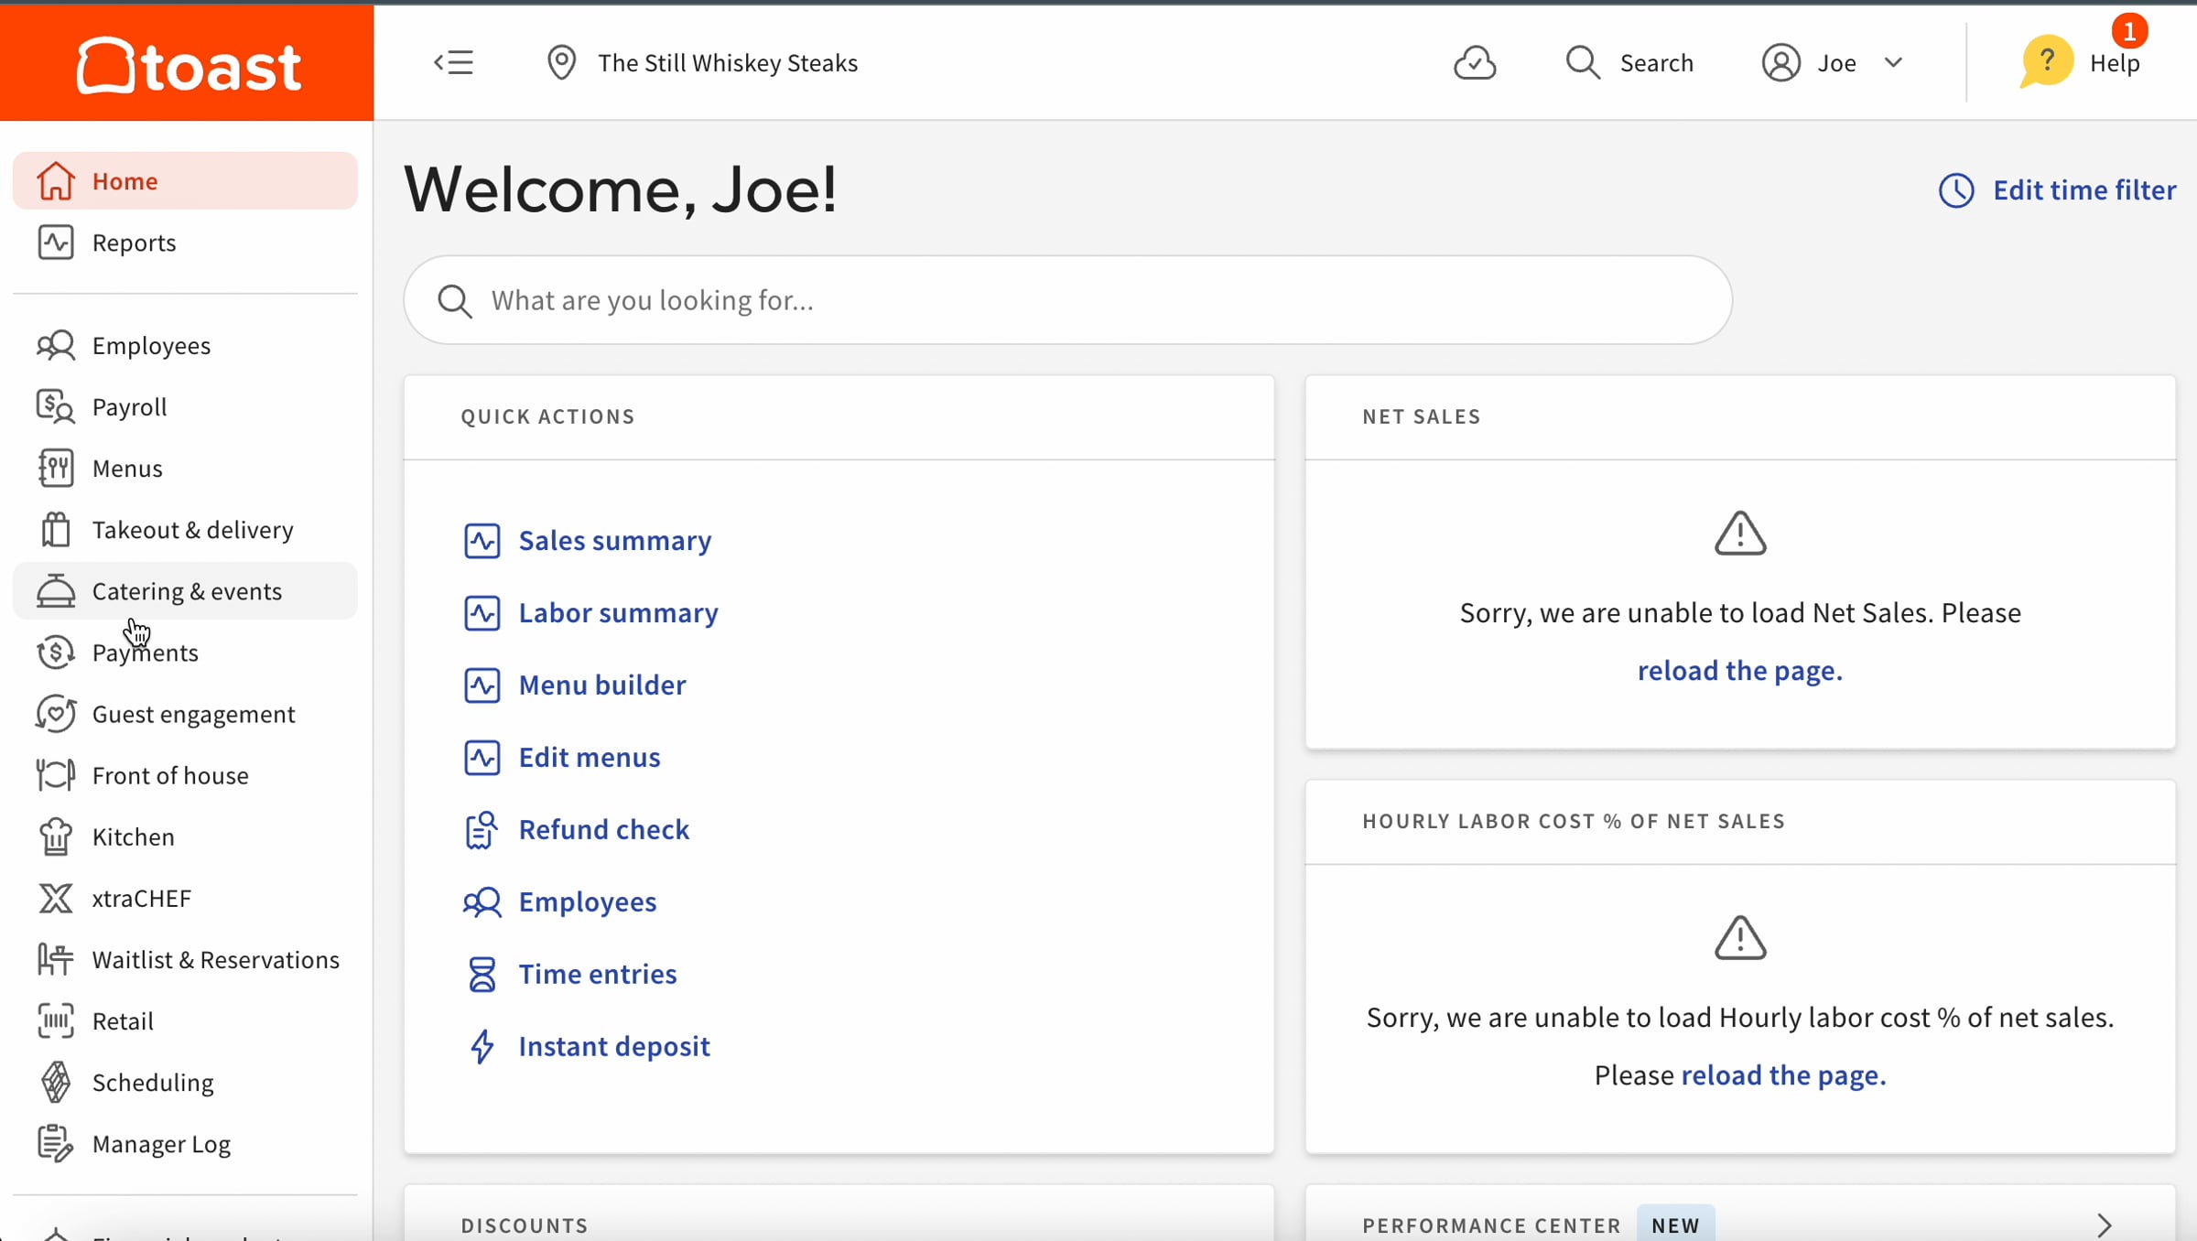The image size is (2197, 1241).
Task: Click the Toast logo
Action: pyautogui.click(x=188, y=64)
